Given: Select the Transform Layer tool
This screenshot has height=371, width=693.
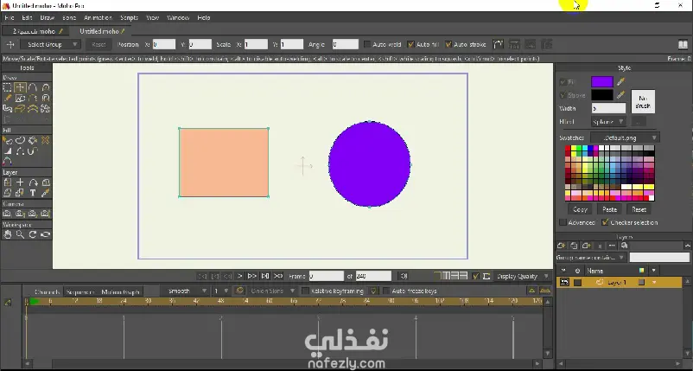Looking at the screenshot, I should coord(8,182).
